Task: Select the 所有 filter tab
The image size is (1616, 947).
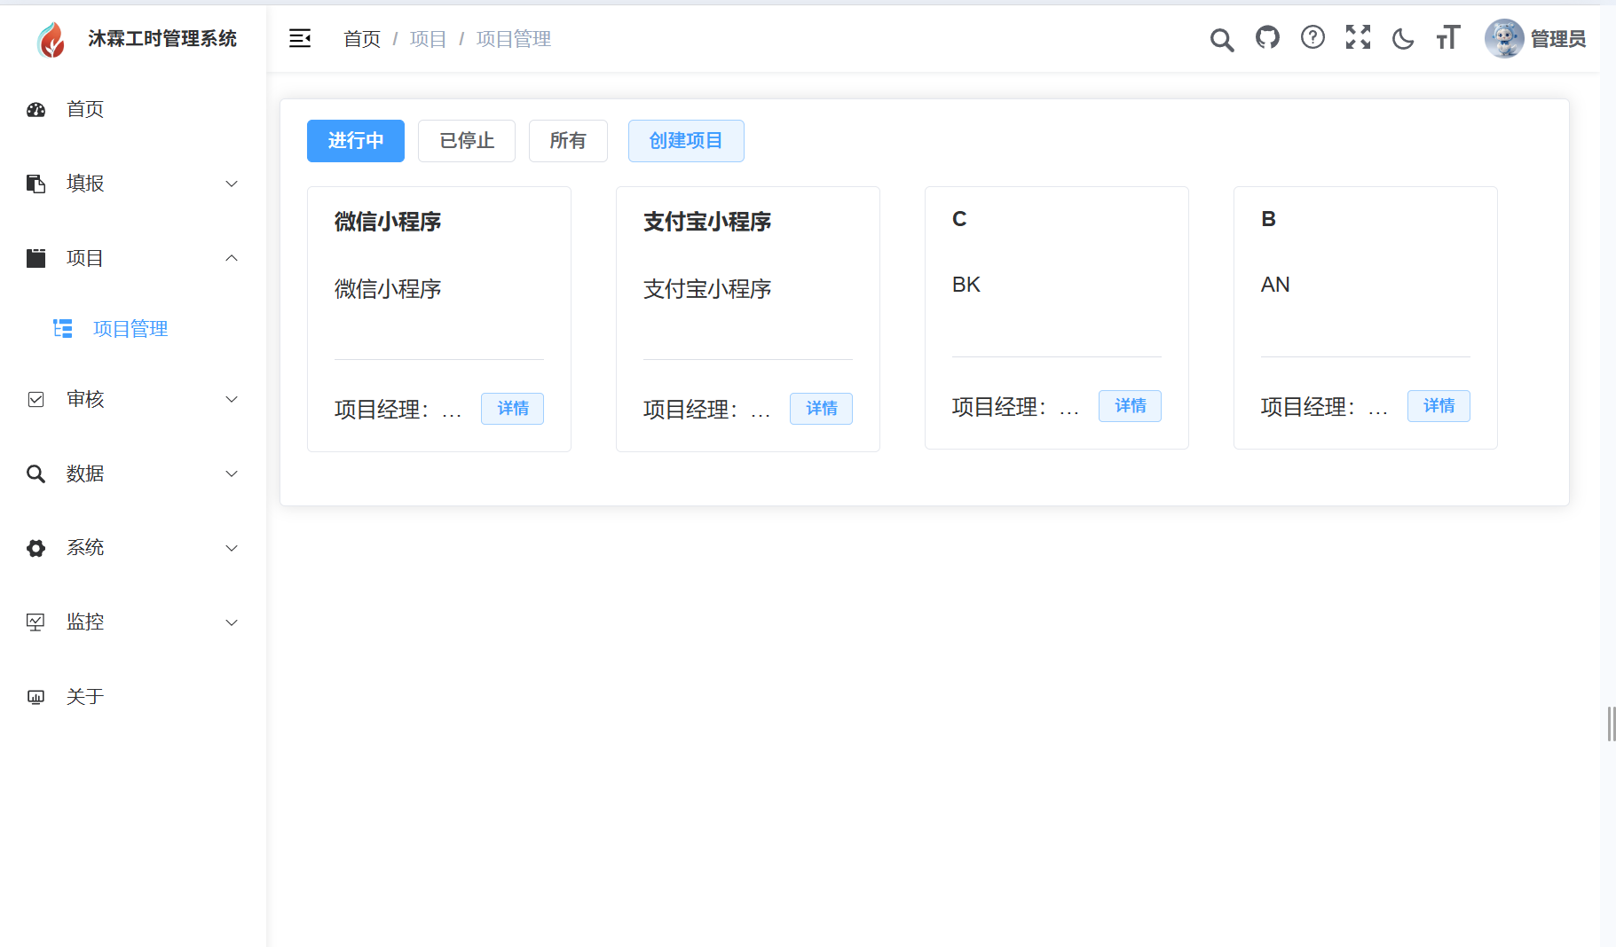Action: 568,140
